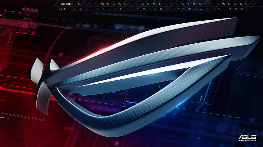Select date 5 in the calendar
This screenshot has height=147, width=263.
click(98, 9)
